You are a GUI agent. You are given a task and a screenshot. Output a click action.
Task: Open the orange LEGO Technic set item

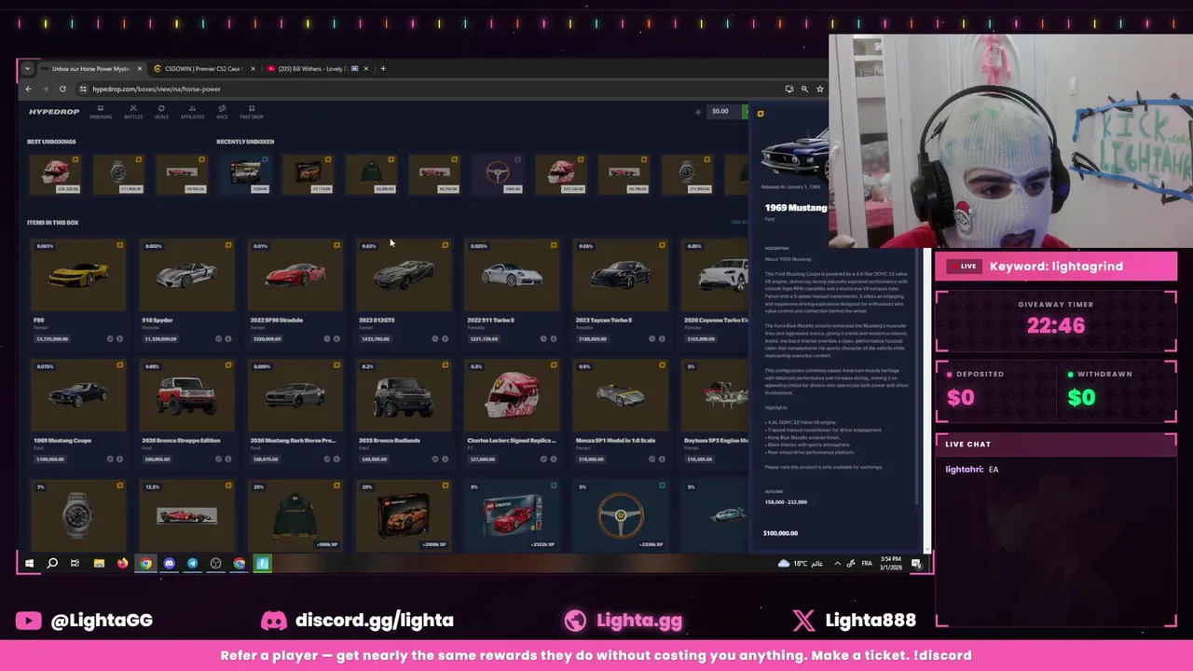pyautogui.click(x=404, y=515)
